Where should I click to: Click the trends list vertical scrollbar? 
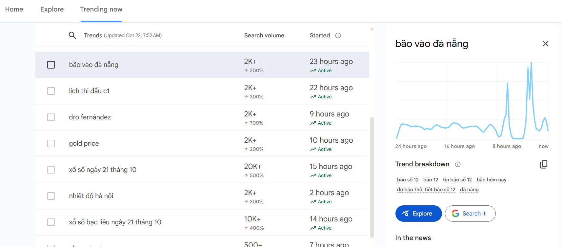(372, 177)
